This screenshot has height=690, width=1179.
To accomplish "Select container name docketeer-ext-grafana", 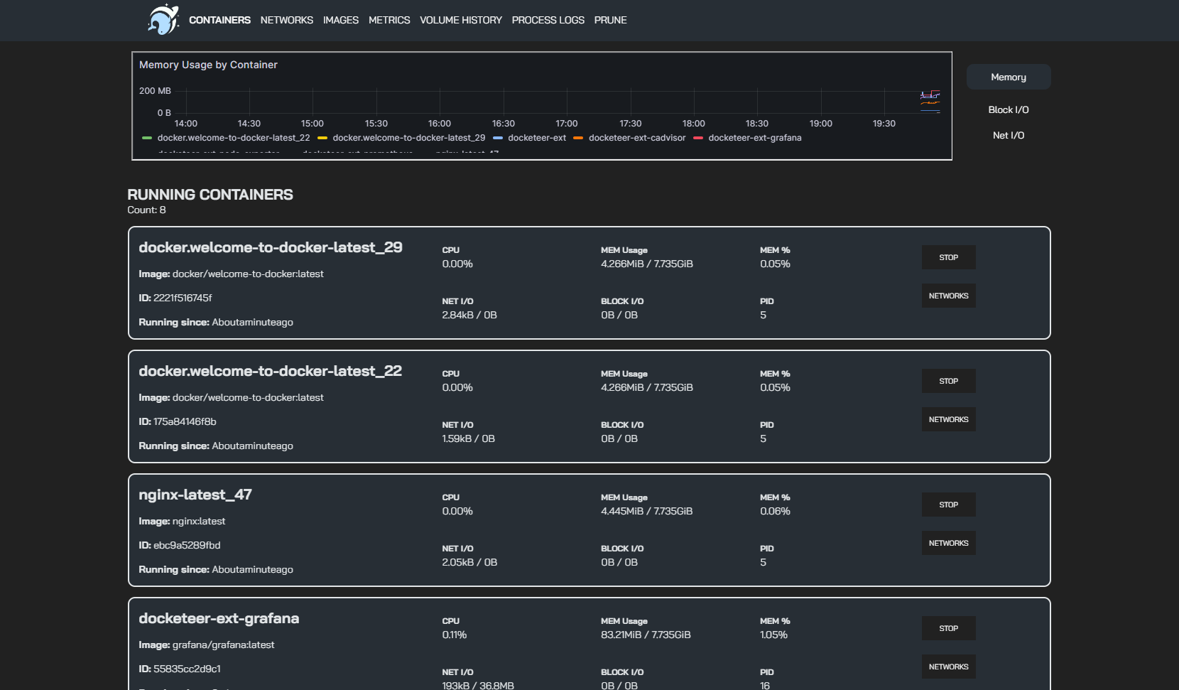I will click(219, 618).
